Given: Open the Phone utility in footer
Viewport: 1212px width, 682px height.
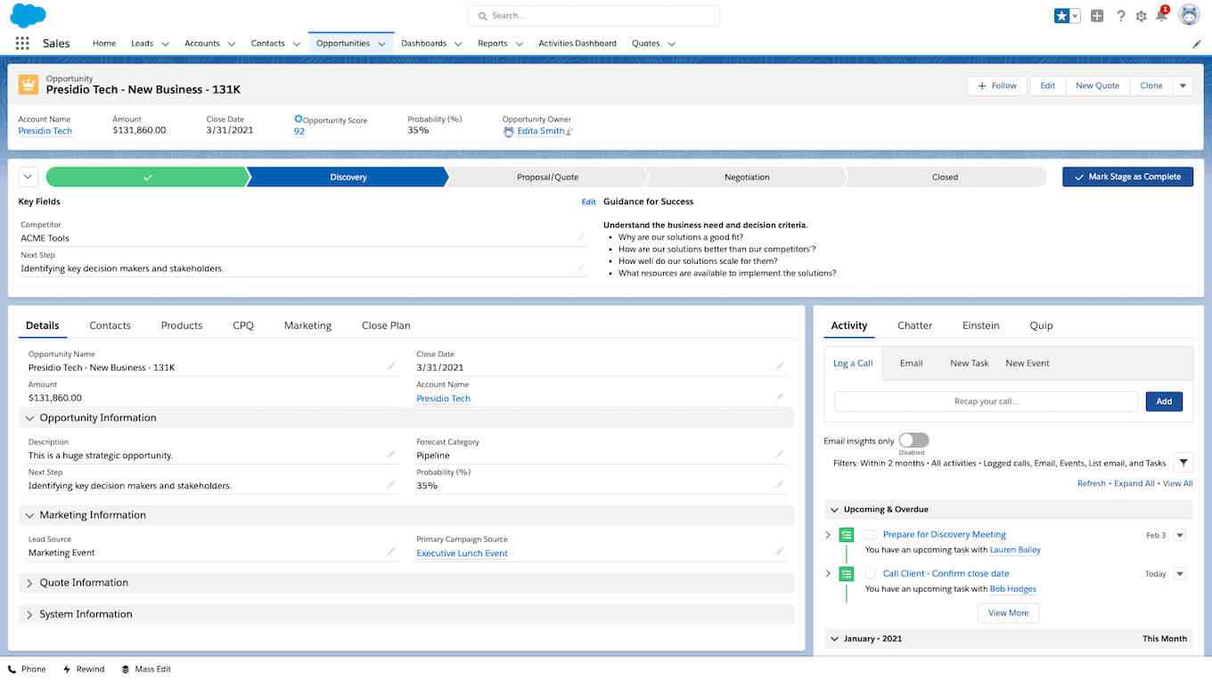Looking at the screenshot, I should click(27, 669).
